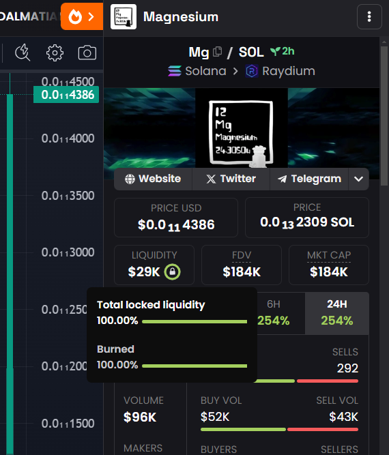The image size is (389, 455).
Task: Click the Raydium DEX link
Action: pos(280,71)
